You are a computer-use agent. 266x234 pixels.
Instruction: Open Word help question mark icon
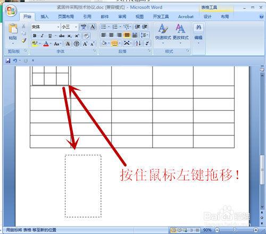click(261, 16)
